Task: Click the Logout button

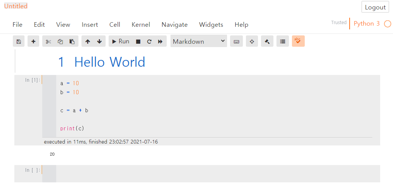Action: point(375,7)
